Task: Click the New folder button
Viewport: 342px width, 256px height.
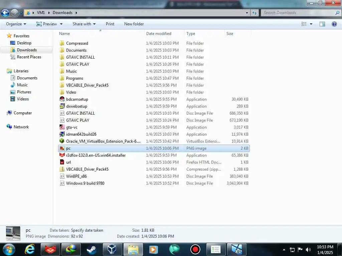Action: [x=134, y=24]
